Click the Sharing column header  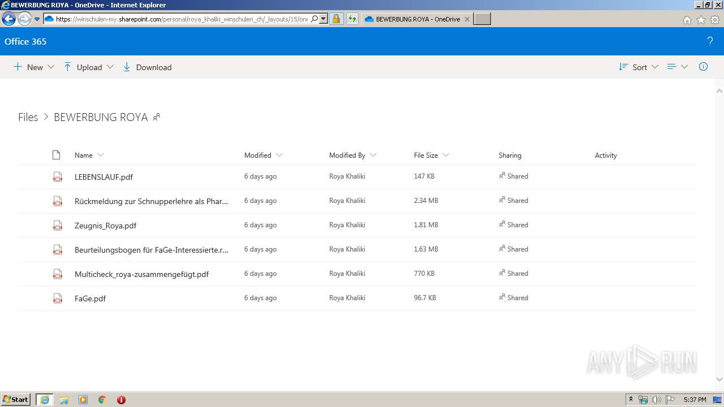(510, 155)
